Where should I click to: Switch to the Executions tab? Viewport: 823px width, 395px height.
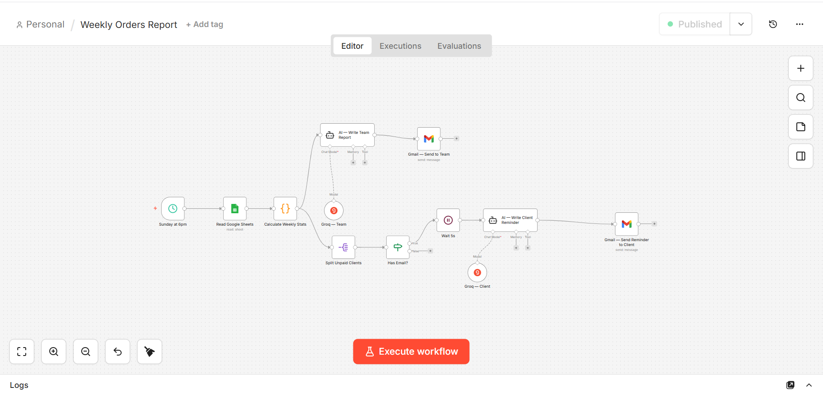tap(400, 46)
